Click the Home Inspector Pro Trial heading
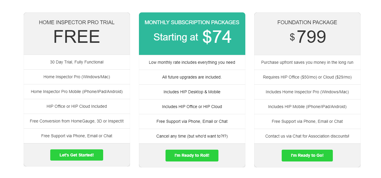The width and height of the screenshot is (381, 178). click(77, 22)
